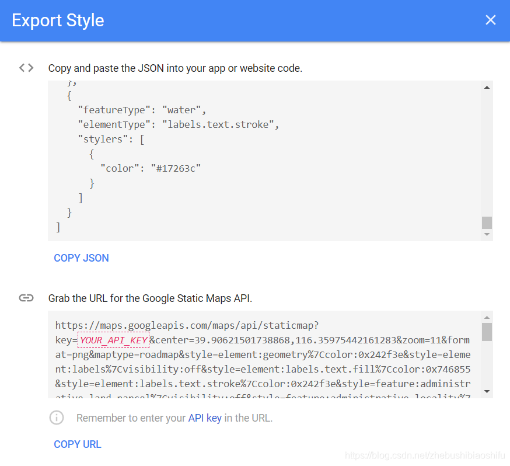Click the Export Style title
Image resolution: width=510 pixels, height=466 pixels.
tap(58, 20)
